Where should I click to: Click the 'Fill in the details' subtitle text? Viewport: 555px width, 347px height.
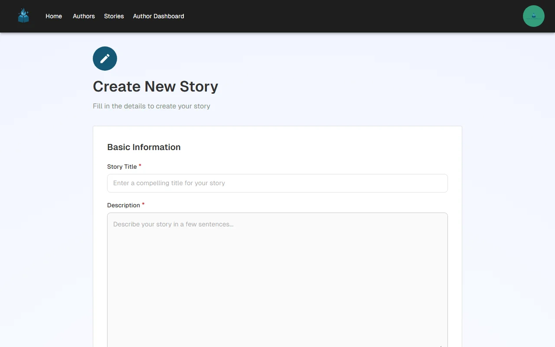coord(151,106)
